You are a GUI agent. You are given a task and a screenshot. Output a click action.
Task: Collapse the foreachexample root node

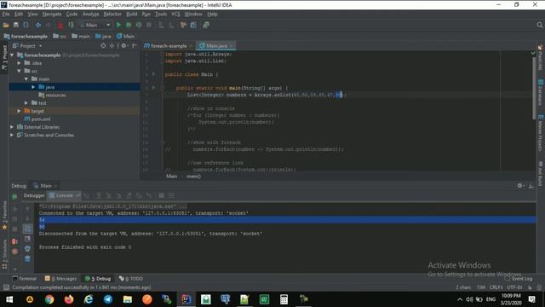(13, 55)
